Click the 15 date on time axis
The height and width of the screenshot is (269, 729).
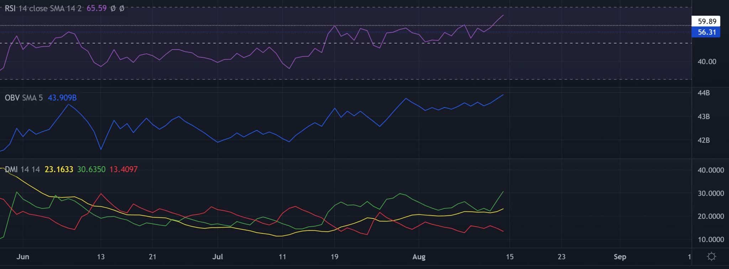coord(509,257)
